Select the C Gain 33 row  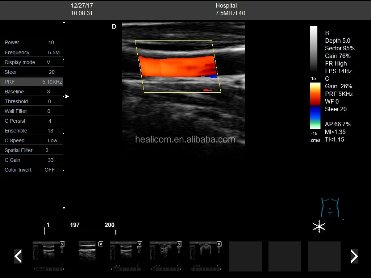32,160
